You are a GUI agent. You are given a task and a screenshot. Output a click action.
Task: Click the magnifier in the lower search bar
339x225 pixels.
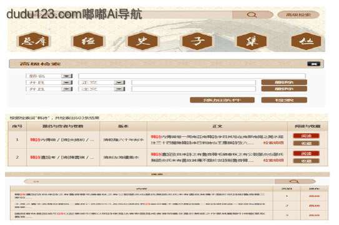tap(295, 181)
